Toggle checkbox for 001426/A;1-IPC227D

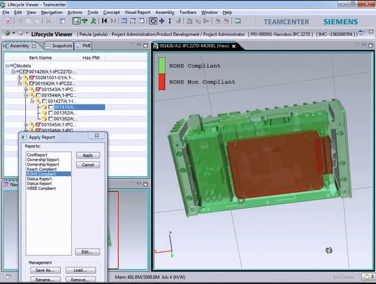tap(26, 72)
